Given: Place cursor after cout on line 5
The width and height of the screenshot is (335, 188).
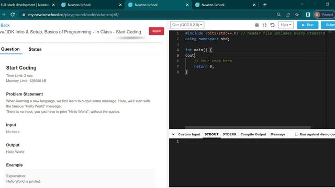Looking at the screenshot, I should [x=194, y=55].
